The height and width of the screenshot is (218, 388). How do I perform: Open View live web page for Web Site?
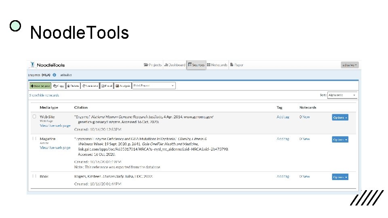(55, 126)
